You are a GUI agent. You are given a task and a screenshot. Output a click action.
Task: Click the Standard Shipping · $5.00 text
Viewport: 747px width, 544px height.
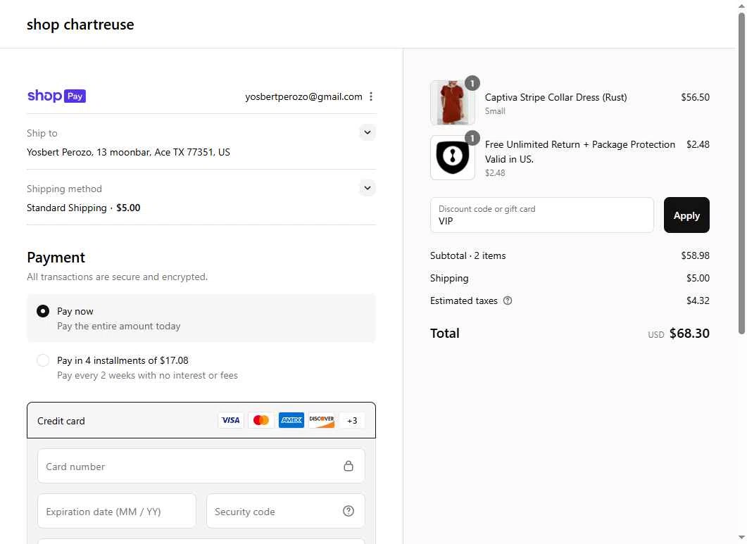tap(83, 208)
